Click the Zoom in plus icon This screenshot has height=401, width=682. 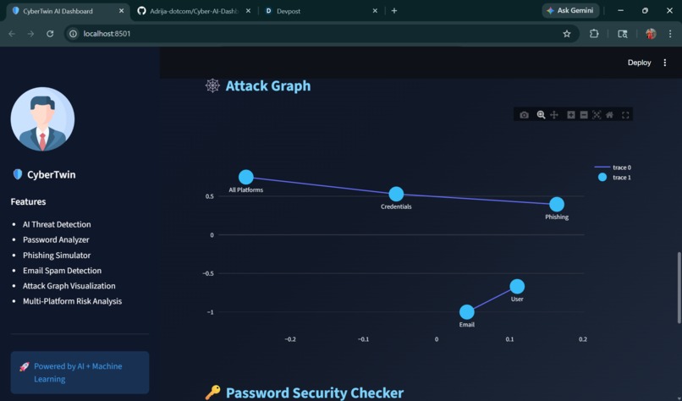click(x=571, y=115)
